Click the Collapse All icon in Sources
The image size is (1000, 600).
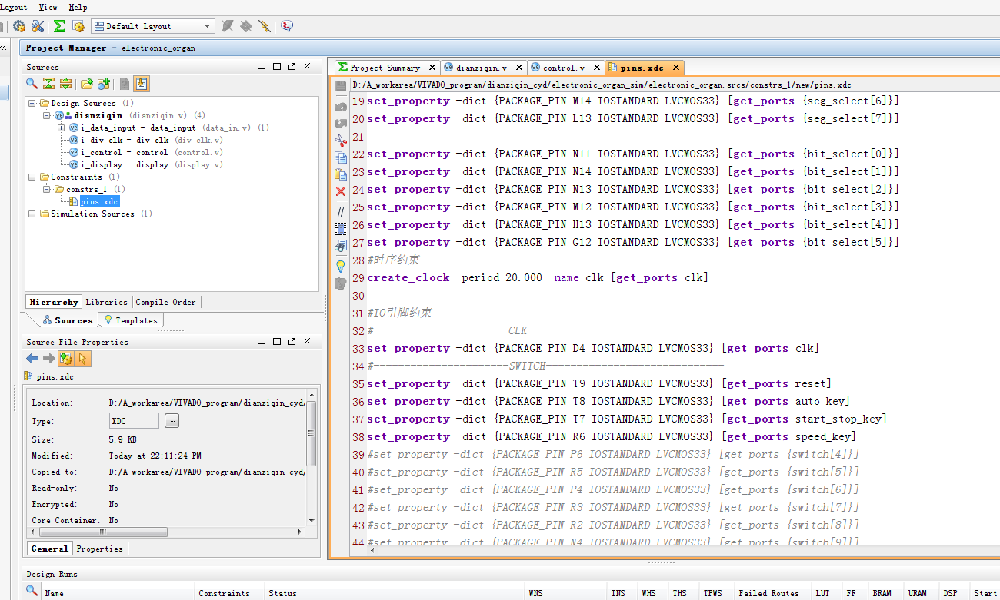click(48, 84)
